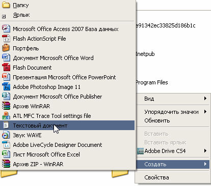The image size is (211, 186).
Task: Expand the Упорядочить значки submenu arrow
Action: point(205,112)
